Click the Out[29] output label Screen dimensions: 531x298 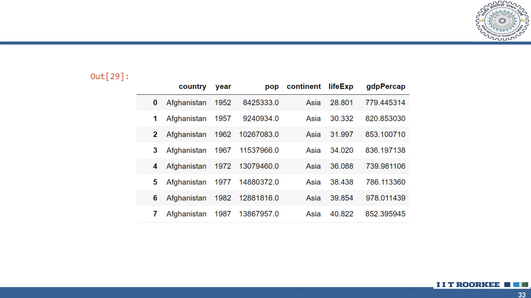(109, 76)
